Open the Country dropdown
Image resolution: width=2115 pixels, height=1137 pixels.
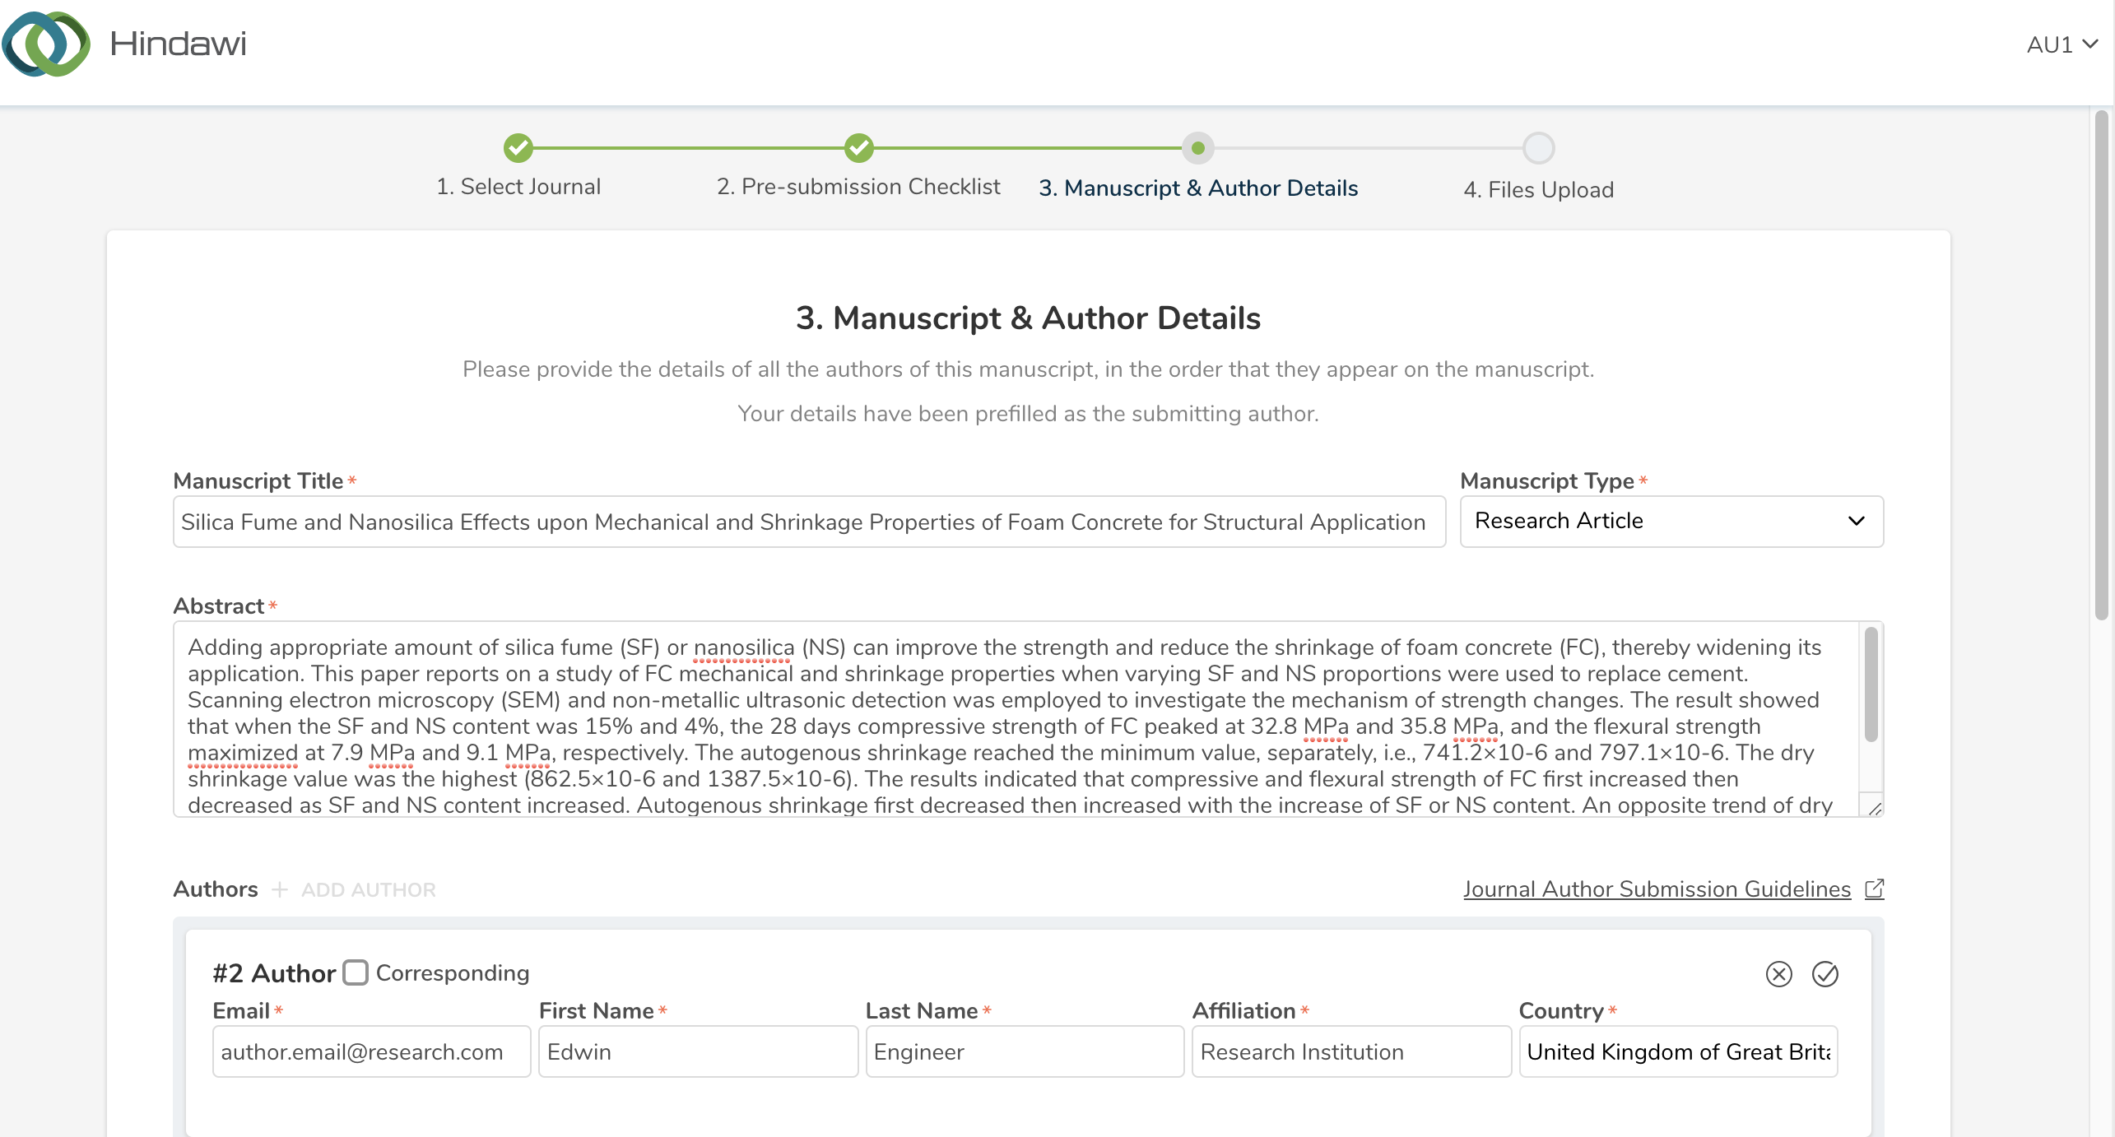1678,1051
